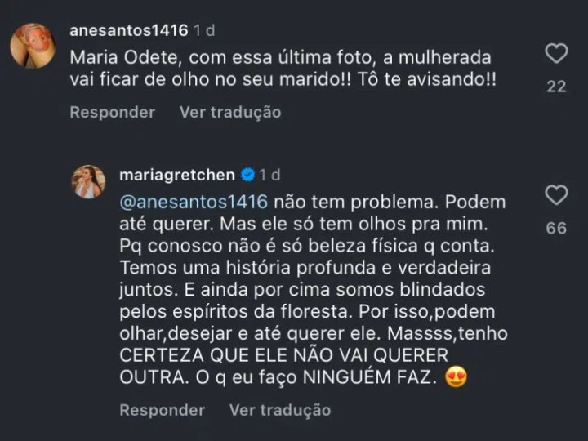Image resolution: width=588 pixels, height=441 pixels.
Task: Open the mariagretchen username link
Action: tap(176, 175)
